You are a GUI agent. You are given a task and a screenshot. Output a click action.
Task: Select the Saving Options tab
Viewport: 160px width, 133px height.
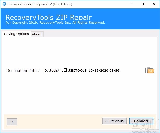pyautogui.click(x=16, y=34)
